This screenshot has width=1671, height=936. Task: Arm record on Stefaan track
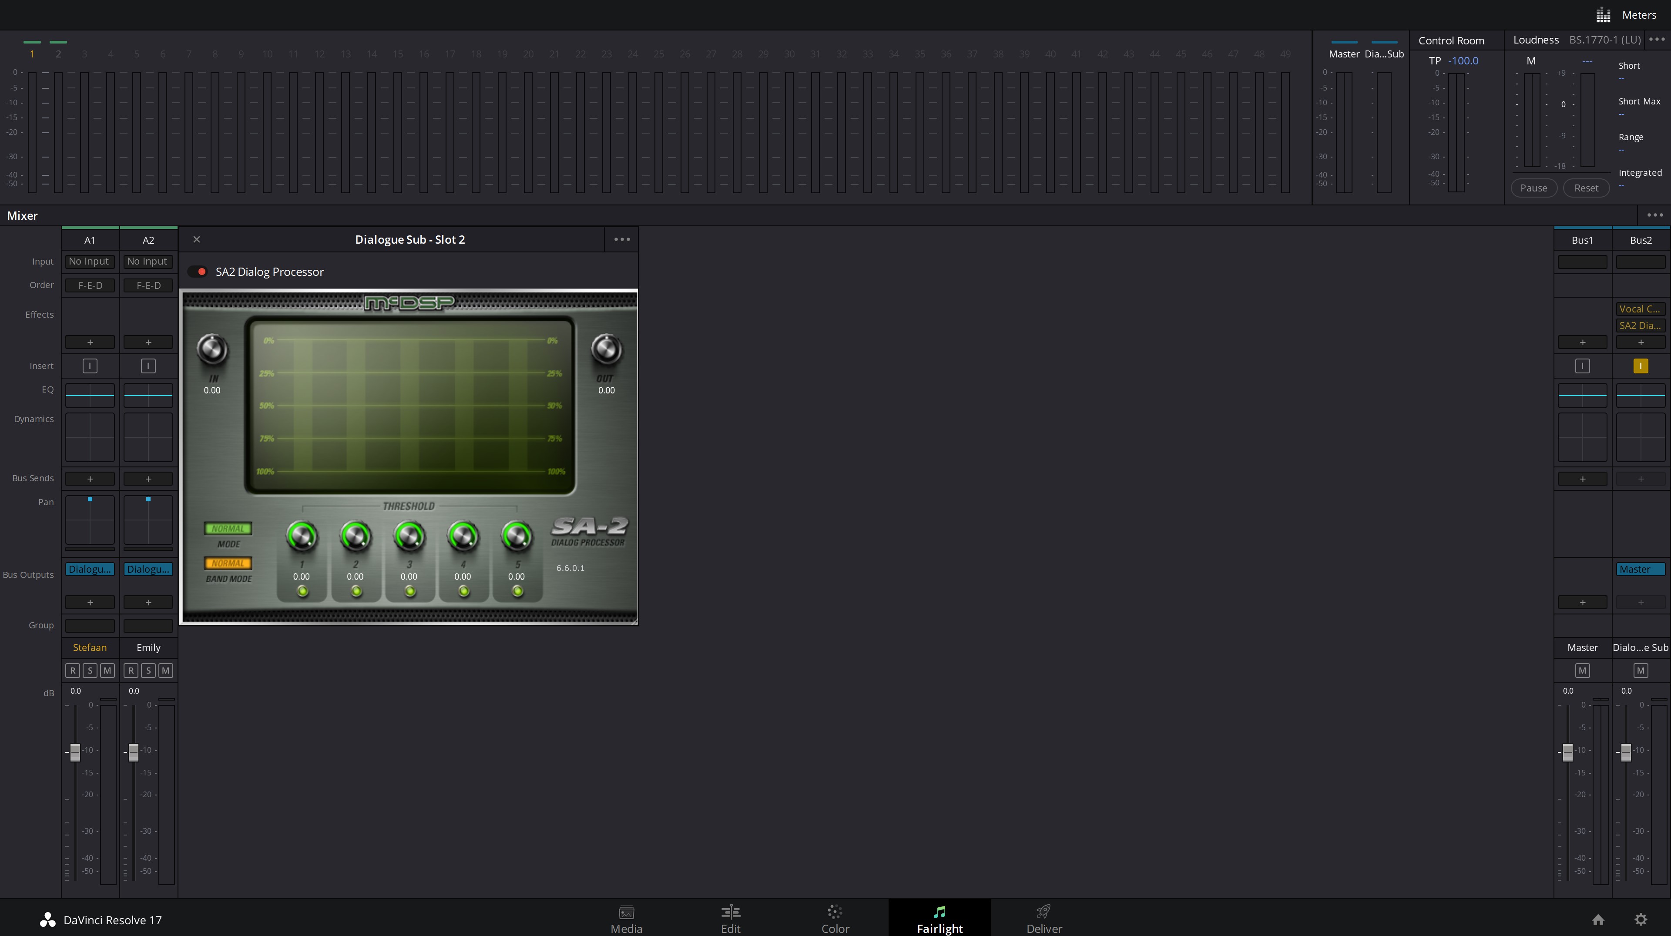tap(73, 671)
